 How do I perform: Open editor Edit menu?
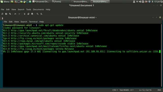[8, 9]
